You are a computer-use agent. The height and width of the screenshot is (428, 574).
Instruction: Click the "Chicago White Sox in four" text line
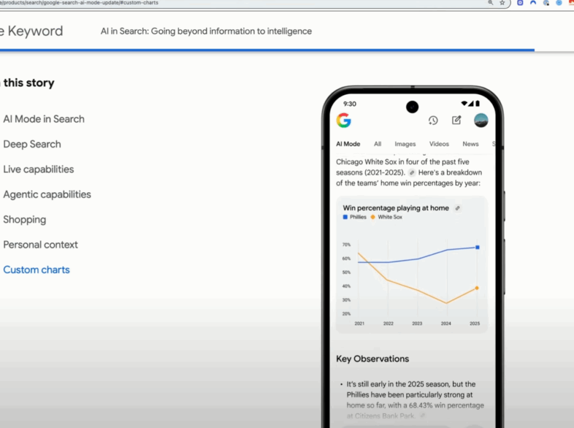[x=402, y=162]
